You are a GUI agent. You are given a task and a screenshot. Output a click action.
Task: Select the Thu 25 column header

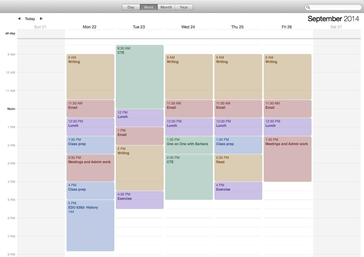pos(238,27)
